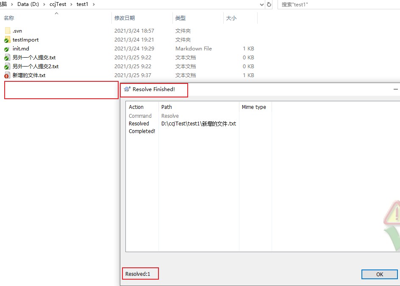This screenshot has width=400, height=286.
Task: Select the Resolved row file path
Action: (x=198, y=124)
